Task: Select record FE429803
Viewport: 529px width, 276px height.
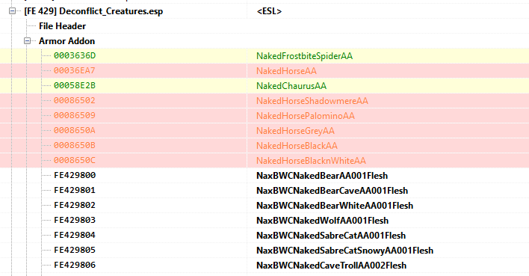Action: coord(75,220)
